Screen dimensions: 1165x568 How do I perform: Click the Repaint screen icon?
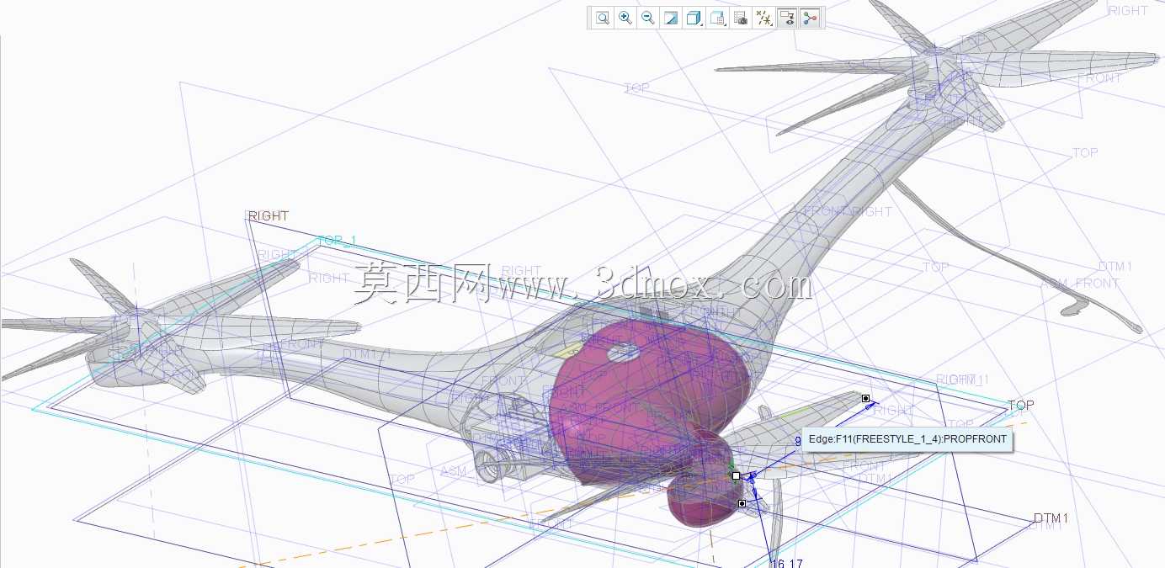(x=671, y=18)
